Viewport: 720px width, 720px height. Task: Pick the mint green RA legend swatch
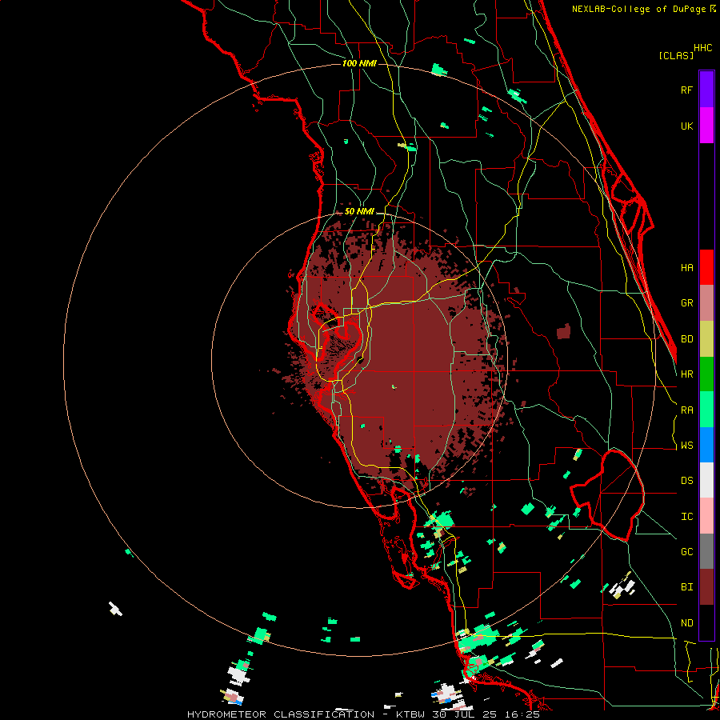pyautogui.click(x=706, y=410)
